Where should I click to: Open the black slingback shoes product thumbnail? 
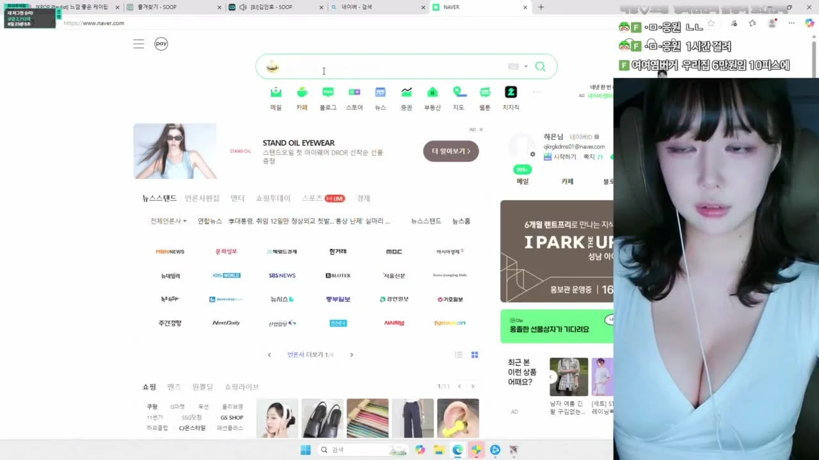pyautogui.click(x=322, y=418)
